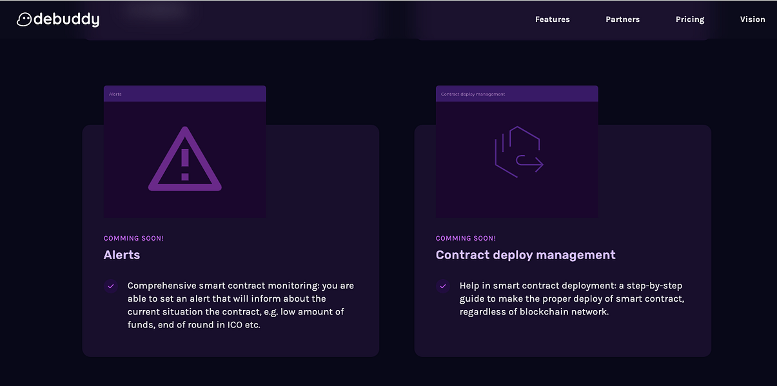777x386 pixels.
Task: Click COMMING SOON label above Alerts
Action: point(134,239)
